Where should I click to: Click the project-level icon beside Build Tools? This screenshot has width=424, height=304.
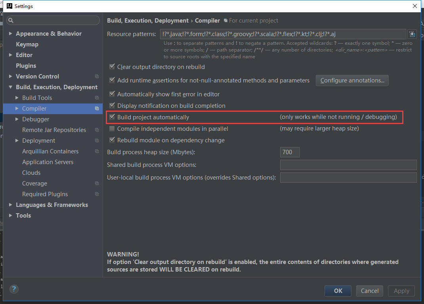click(x=97, y=98)
